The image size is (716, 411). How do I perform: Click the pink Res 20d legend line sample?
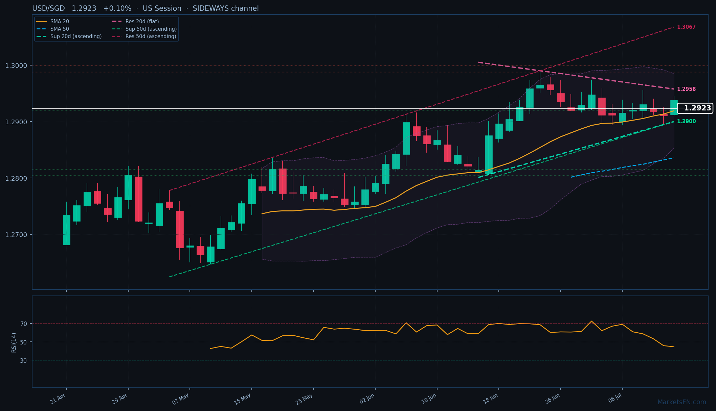click(117, 22)
